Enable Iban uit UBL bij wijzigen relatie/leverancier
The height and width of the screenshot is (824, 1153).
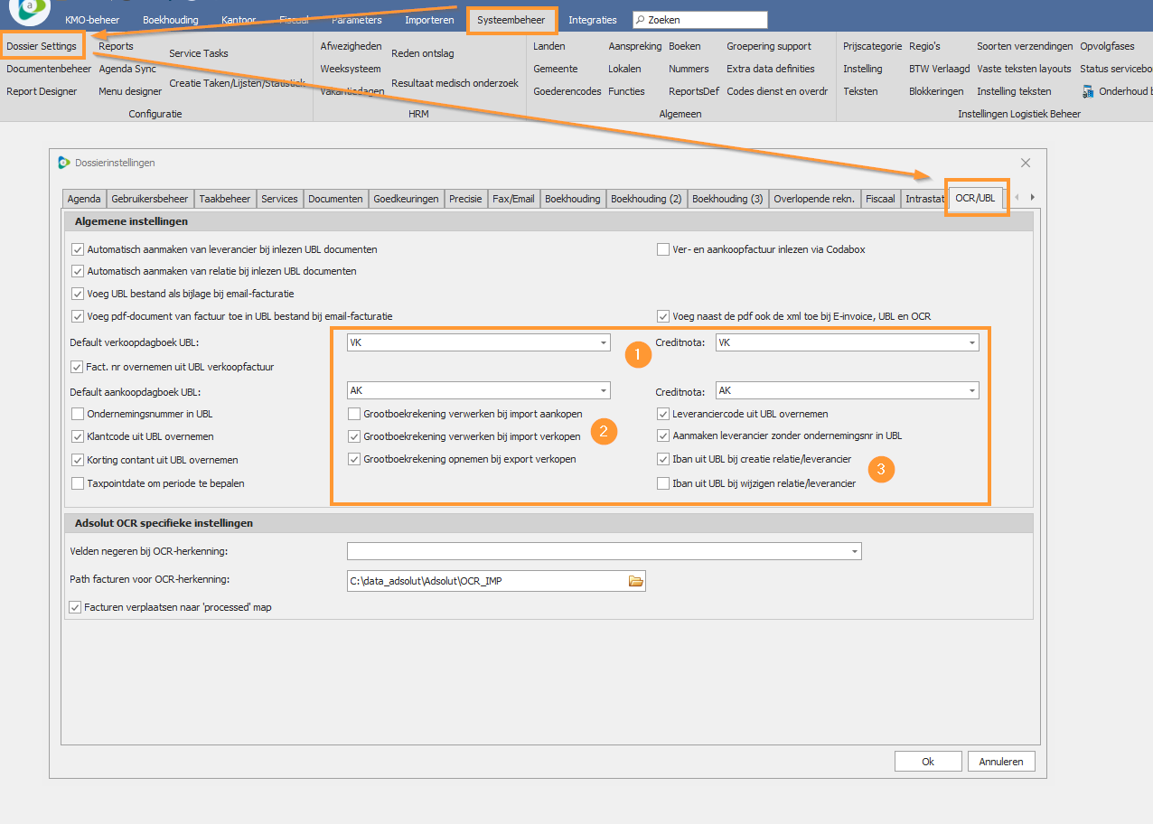pos(663,483)
